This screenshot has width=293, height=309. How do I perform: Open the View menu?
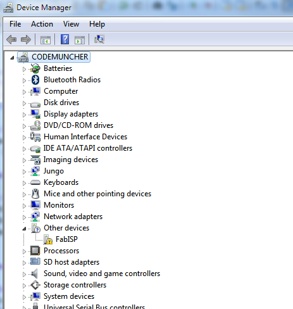point(71,24)
